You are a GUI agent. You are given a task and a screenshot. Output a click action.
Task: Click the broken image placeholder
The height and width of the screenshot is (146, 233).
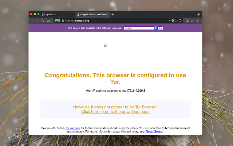115,55
